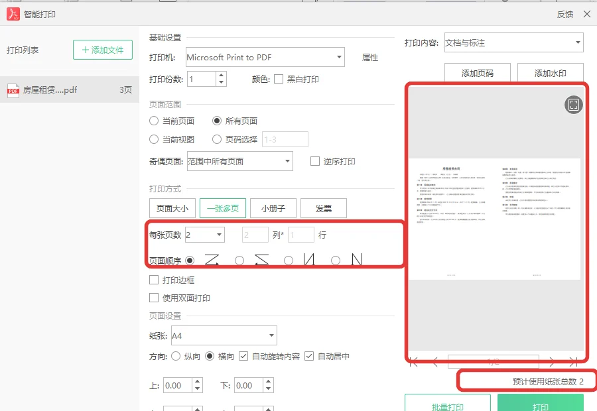Click the rows count input field
Viewport: 597px width, 411px height.
pyautogui.click(x=301, y=235)
